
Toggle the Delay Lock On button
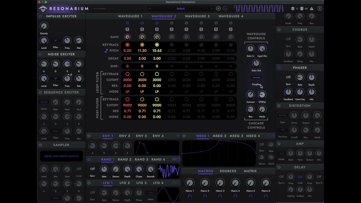300,177
